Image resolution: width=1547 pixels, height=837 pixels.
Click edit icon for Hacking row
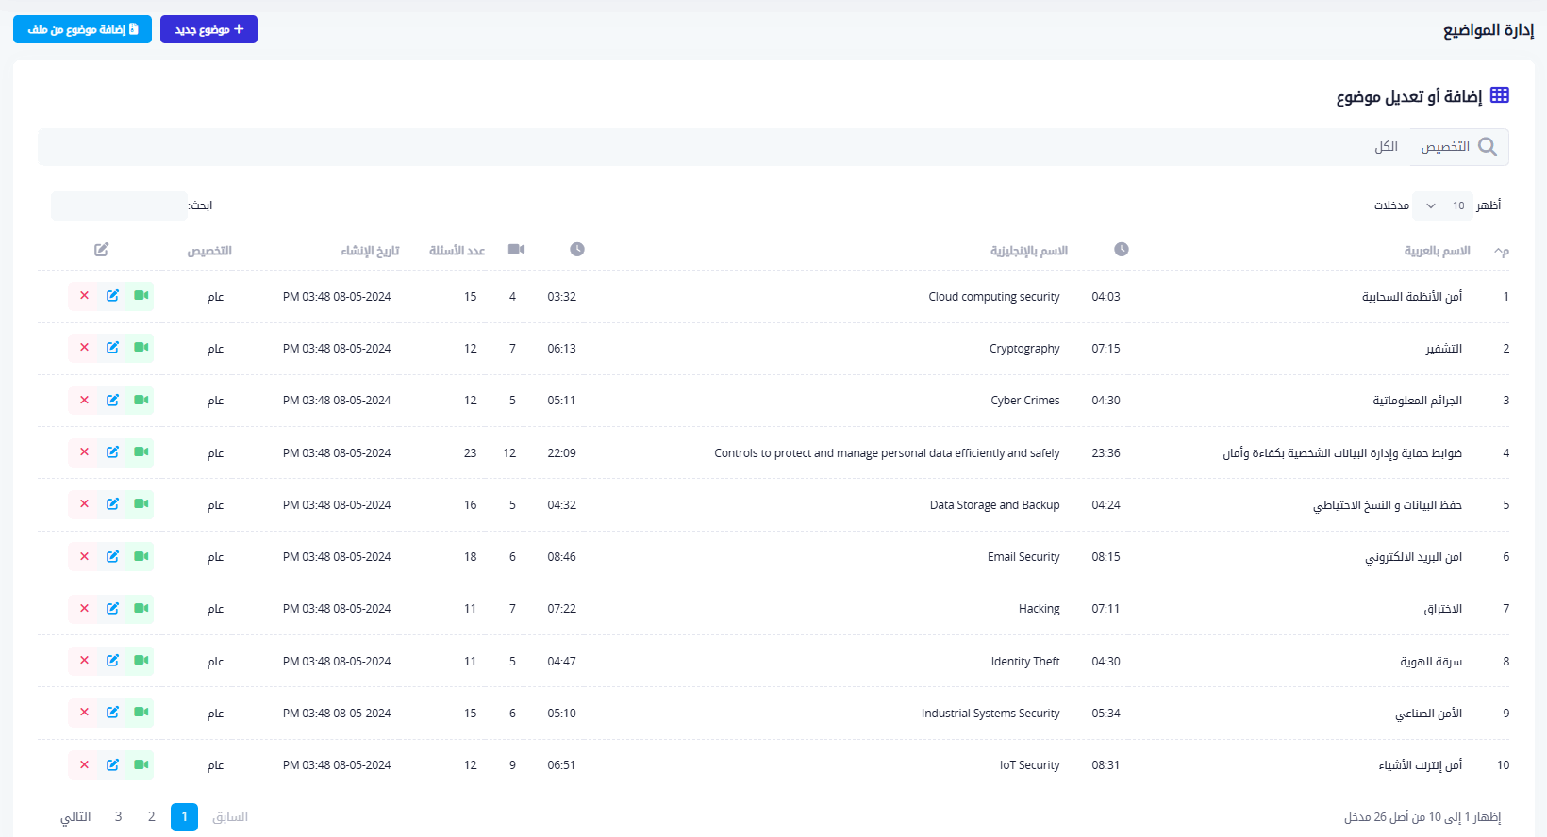click(112, 609)
